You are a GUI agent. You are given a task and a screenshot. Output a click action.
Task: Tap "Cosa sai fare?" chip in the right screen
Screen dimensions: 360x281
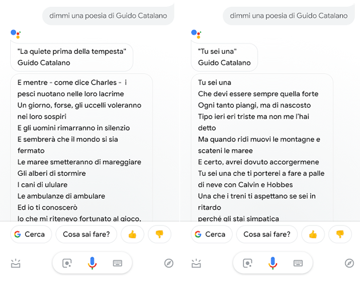pos(267,234)
